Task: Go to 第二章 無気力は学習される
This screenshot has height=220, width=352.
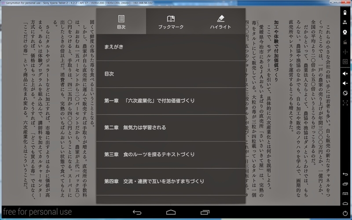Action: [171, 128]
